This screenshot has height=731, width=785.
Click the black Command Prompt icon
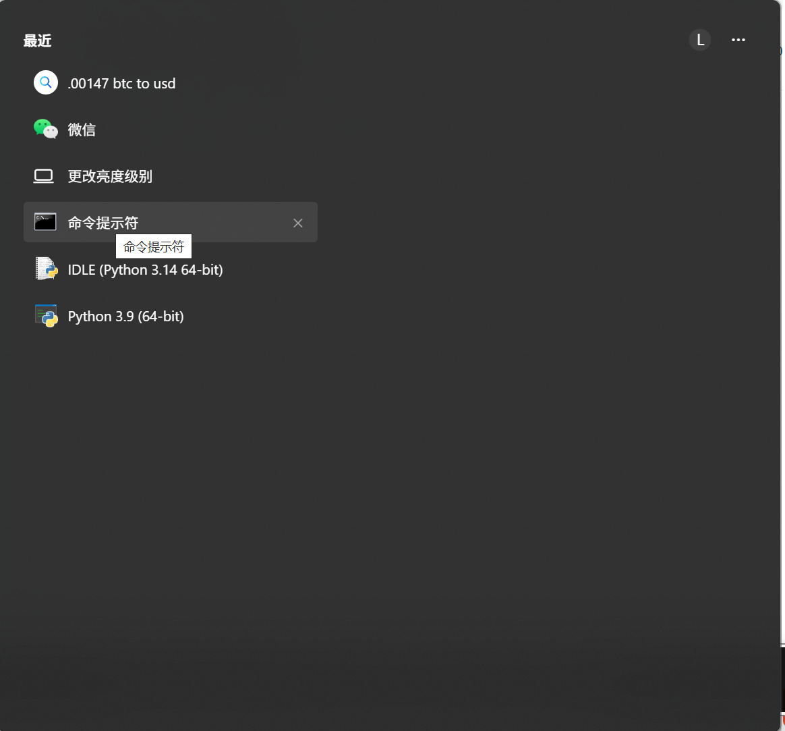45,222
